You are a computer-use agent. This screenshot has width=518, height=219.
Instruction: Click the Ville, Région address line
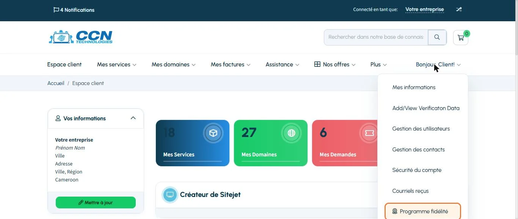click(x=69, y=172)
